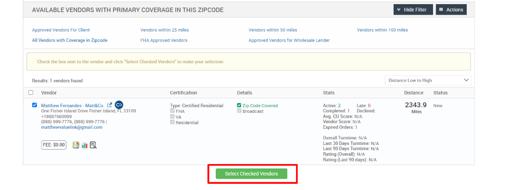Click the Active: 2 stat
Image resolution: width=531 pixels, height=190 pixels.
pyautogui.click(x=332, y=106)
